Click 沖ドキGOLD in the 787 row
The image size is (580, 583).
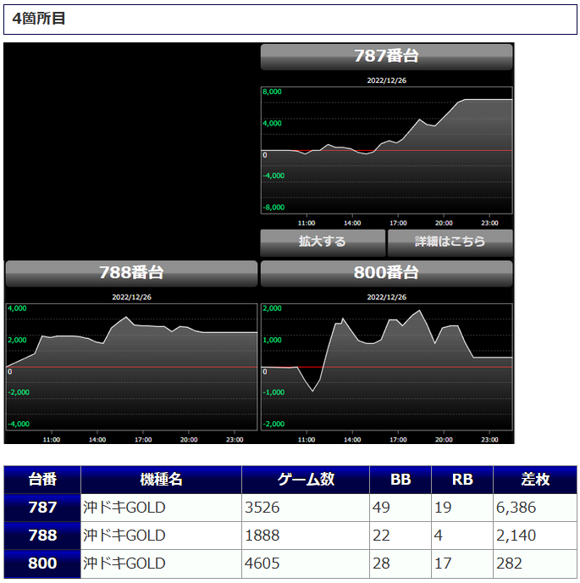click(124, 508)
